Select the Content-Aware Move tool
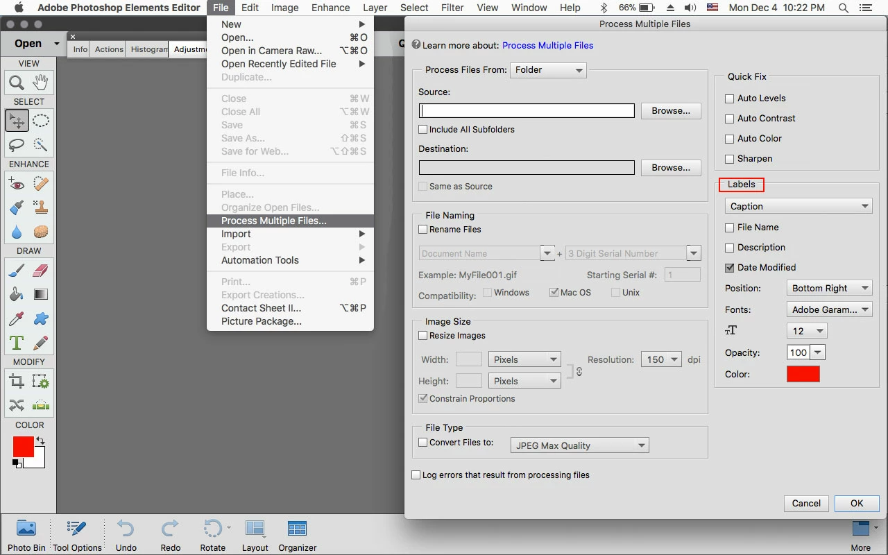 (17, 405)
